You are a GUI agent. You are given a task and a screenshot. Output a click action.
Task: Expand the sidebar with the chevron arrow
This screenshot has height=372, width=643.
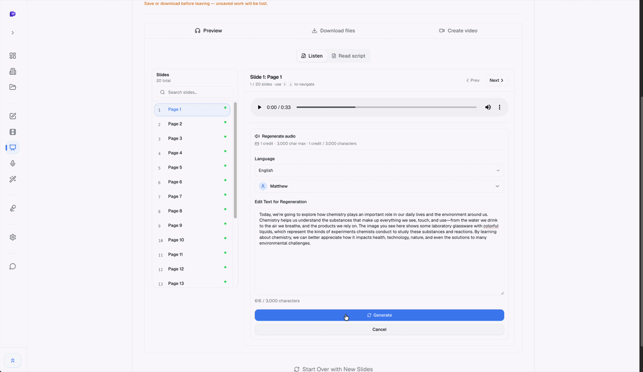pyautogui.click(x=13, y=33)
